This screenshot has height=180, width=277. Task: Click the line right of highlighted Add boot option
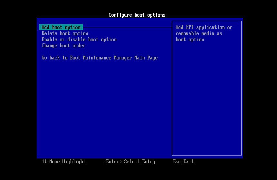tap(127, 27)
